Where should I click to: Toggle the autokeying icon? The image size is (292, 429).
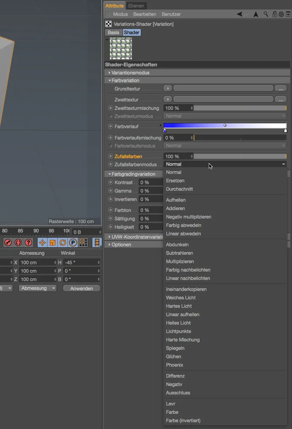pos(18,242)
